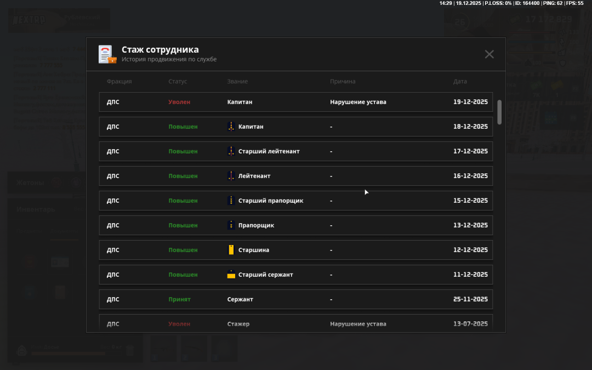Select the dismissed Капитан row dated 19-12-2025
This screenshot has height=370, width=592.
click(x=295, y=102)
